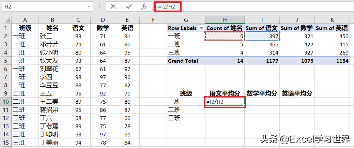Select row 10 header
Image resolution: width=354 pixels, height=148 pixels.
pyautogui.click(x=6, y=102)
